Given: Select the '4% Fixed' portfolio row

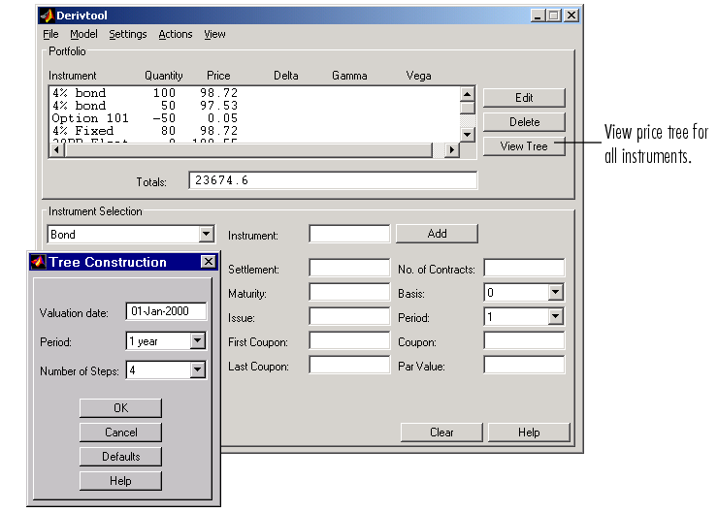Looking at the screenshot, I should click(x=254, y=131).
